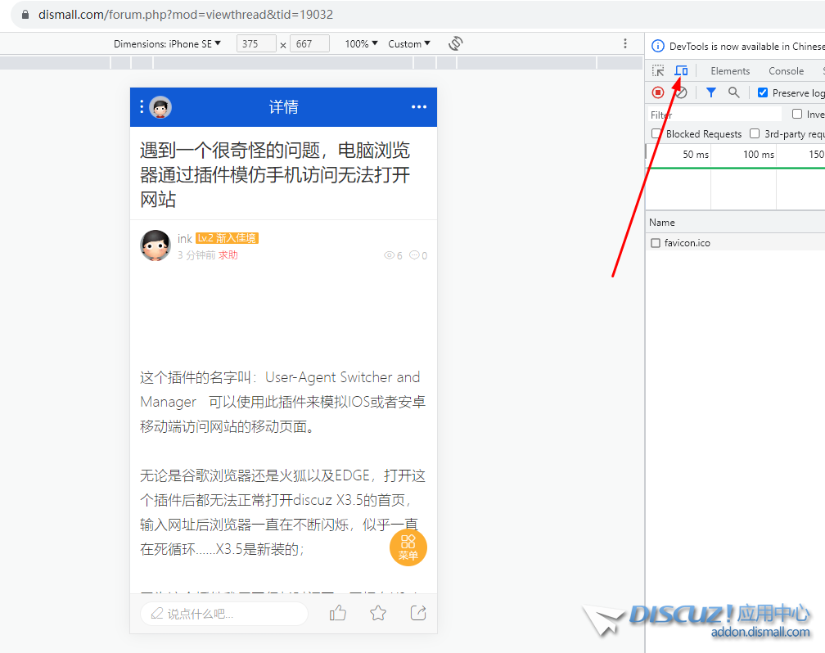
Task: Click the width field showing 375
Action: [256, 43]
